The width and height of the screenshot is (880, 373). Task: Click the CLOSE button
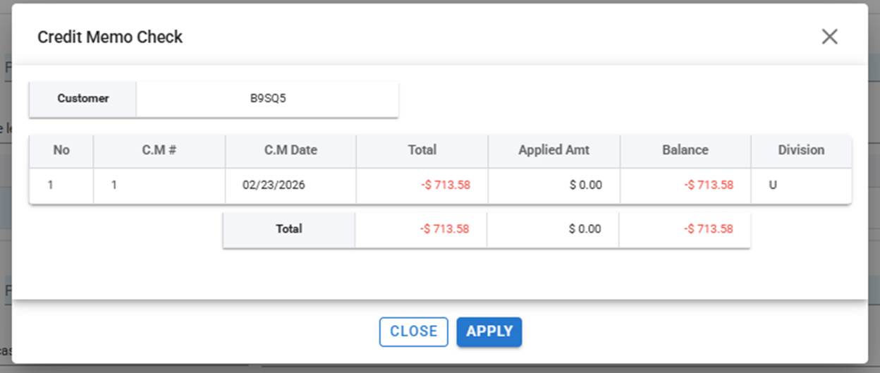coord(413,331)
